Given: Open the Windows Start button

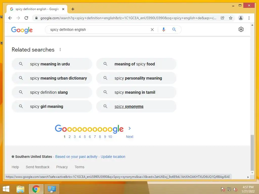Looking at the screenshot, I should click(6, 189).
